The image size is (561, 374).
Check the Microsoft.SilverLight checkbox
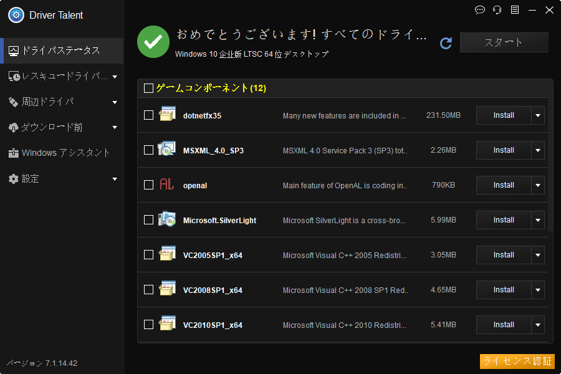tap(148, 219)
